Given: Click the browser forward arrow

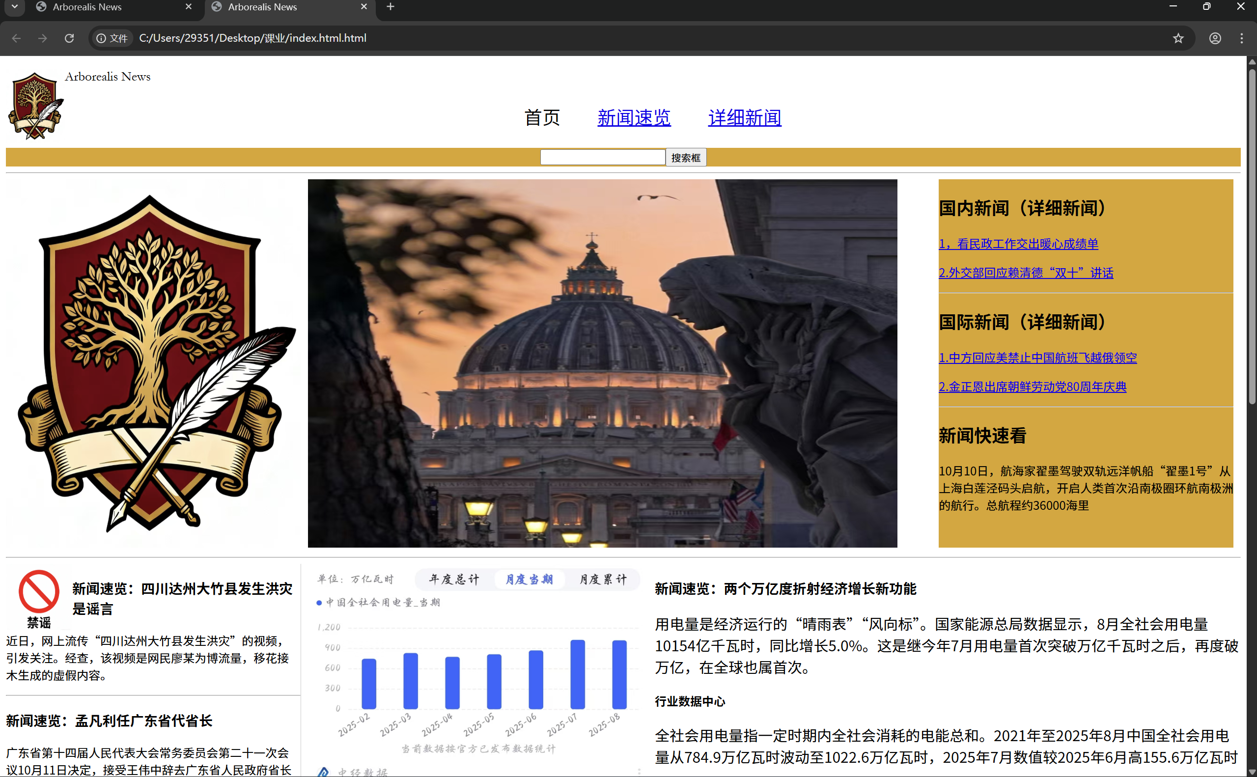Looking at the screenshot, I should pyautogui.click(x=43, y=38).
